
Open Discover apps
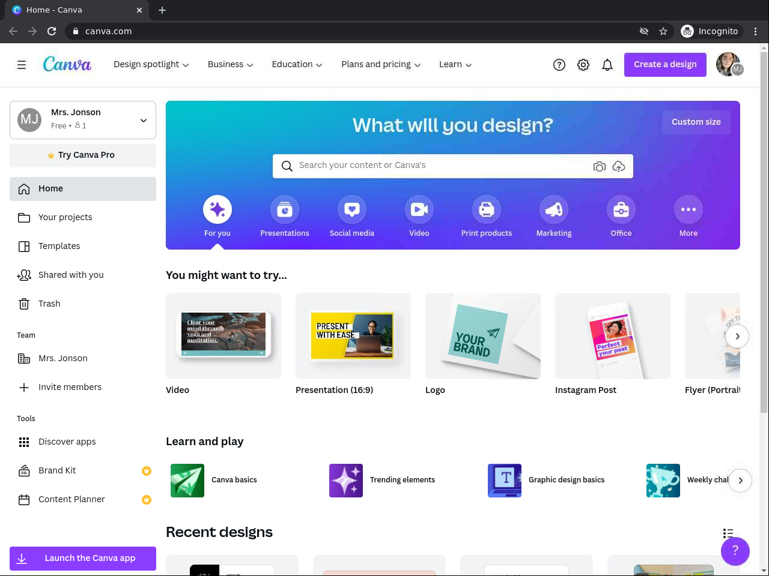click(83, 442)
